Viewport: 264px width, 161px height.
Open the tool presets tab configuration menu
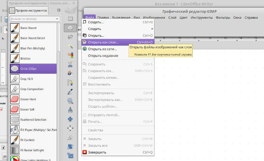(59, 10)
